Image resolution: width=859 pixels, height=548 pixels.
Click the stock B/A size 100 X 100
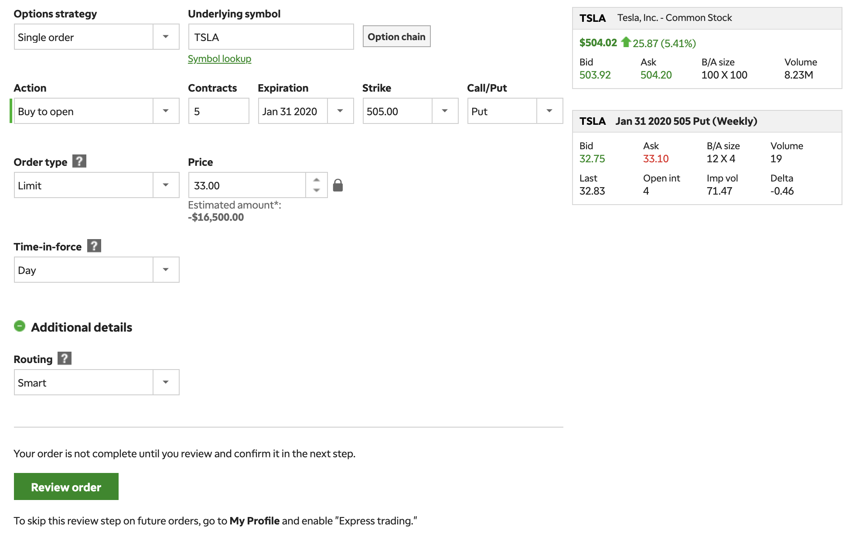[x=724, y=75]
